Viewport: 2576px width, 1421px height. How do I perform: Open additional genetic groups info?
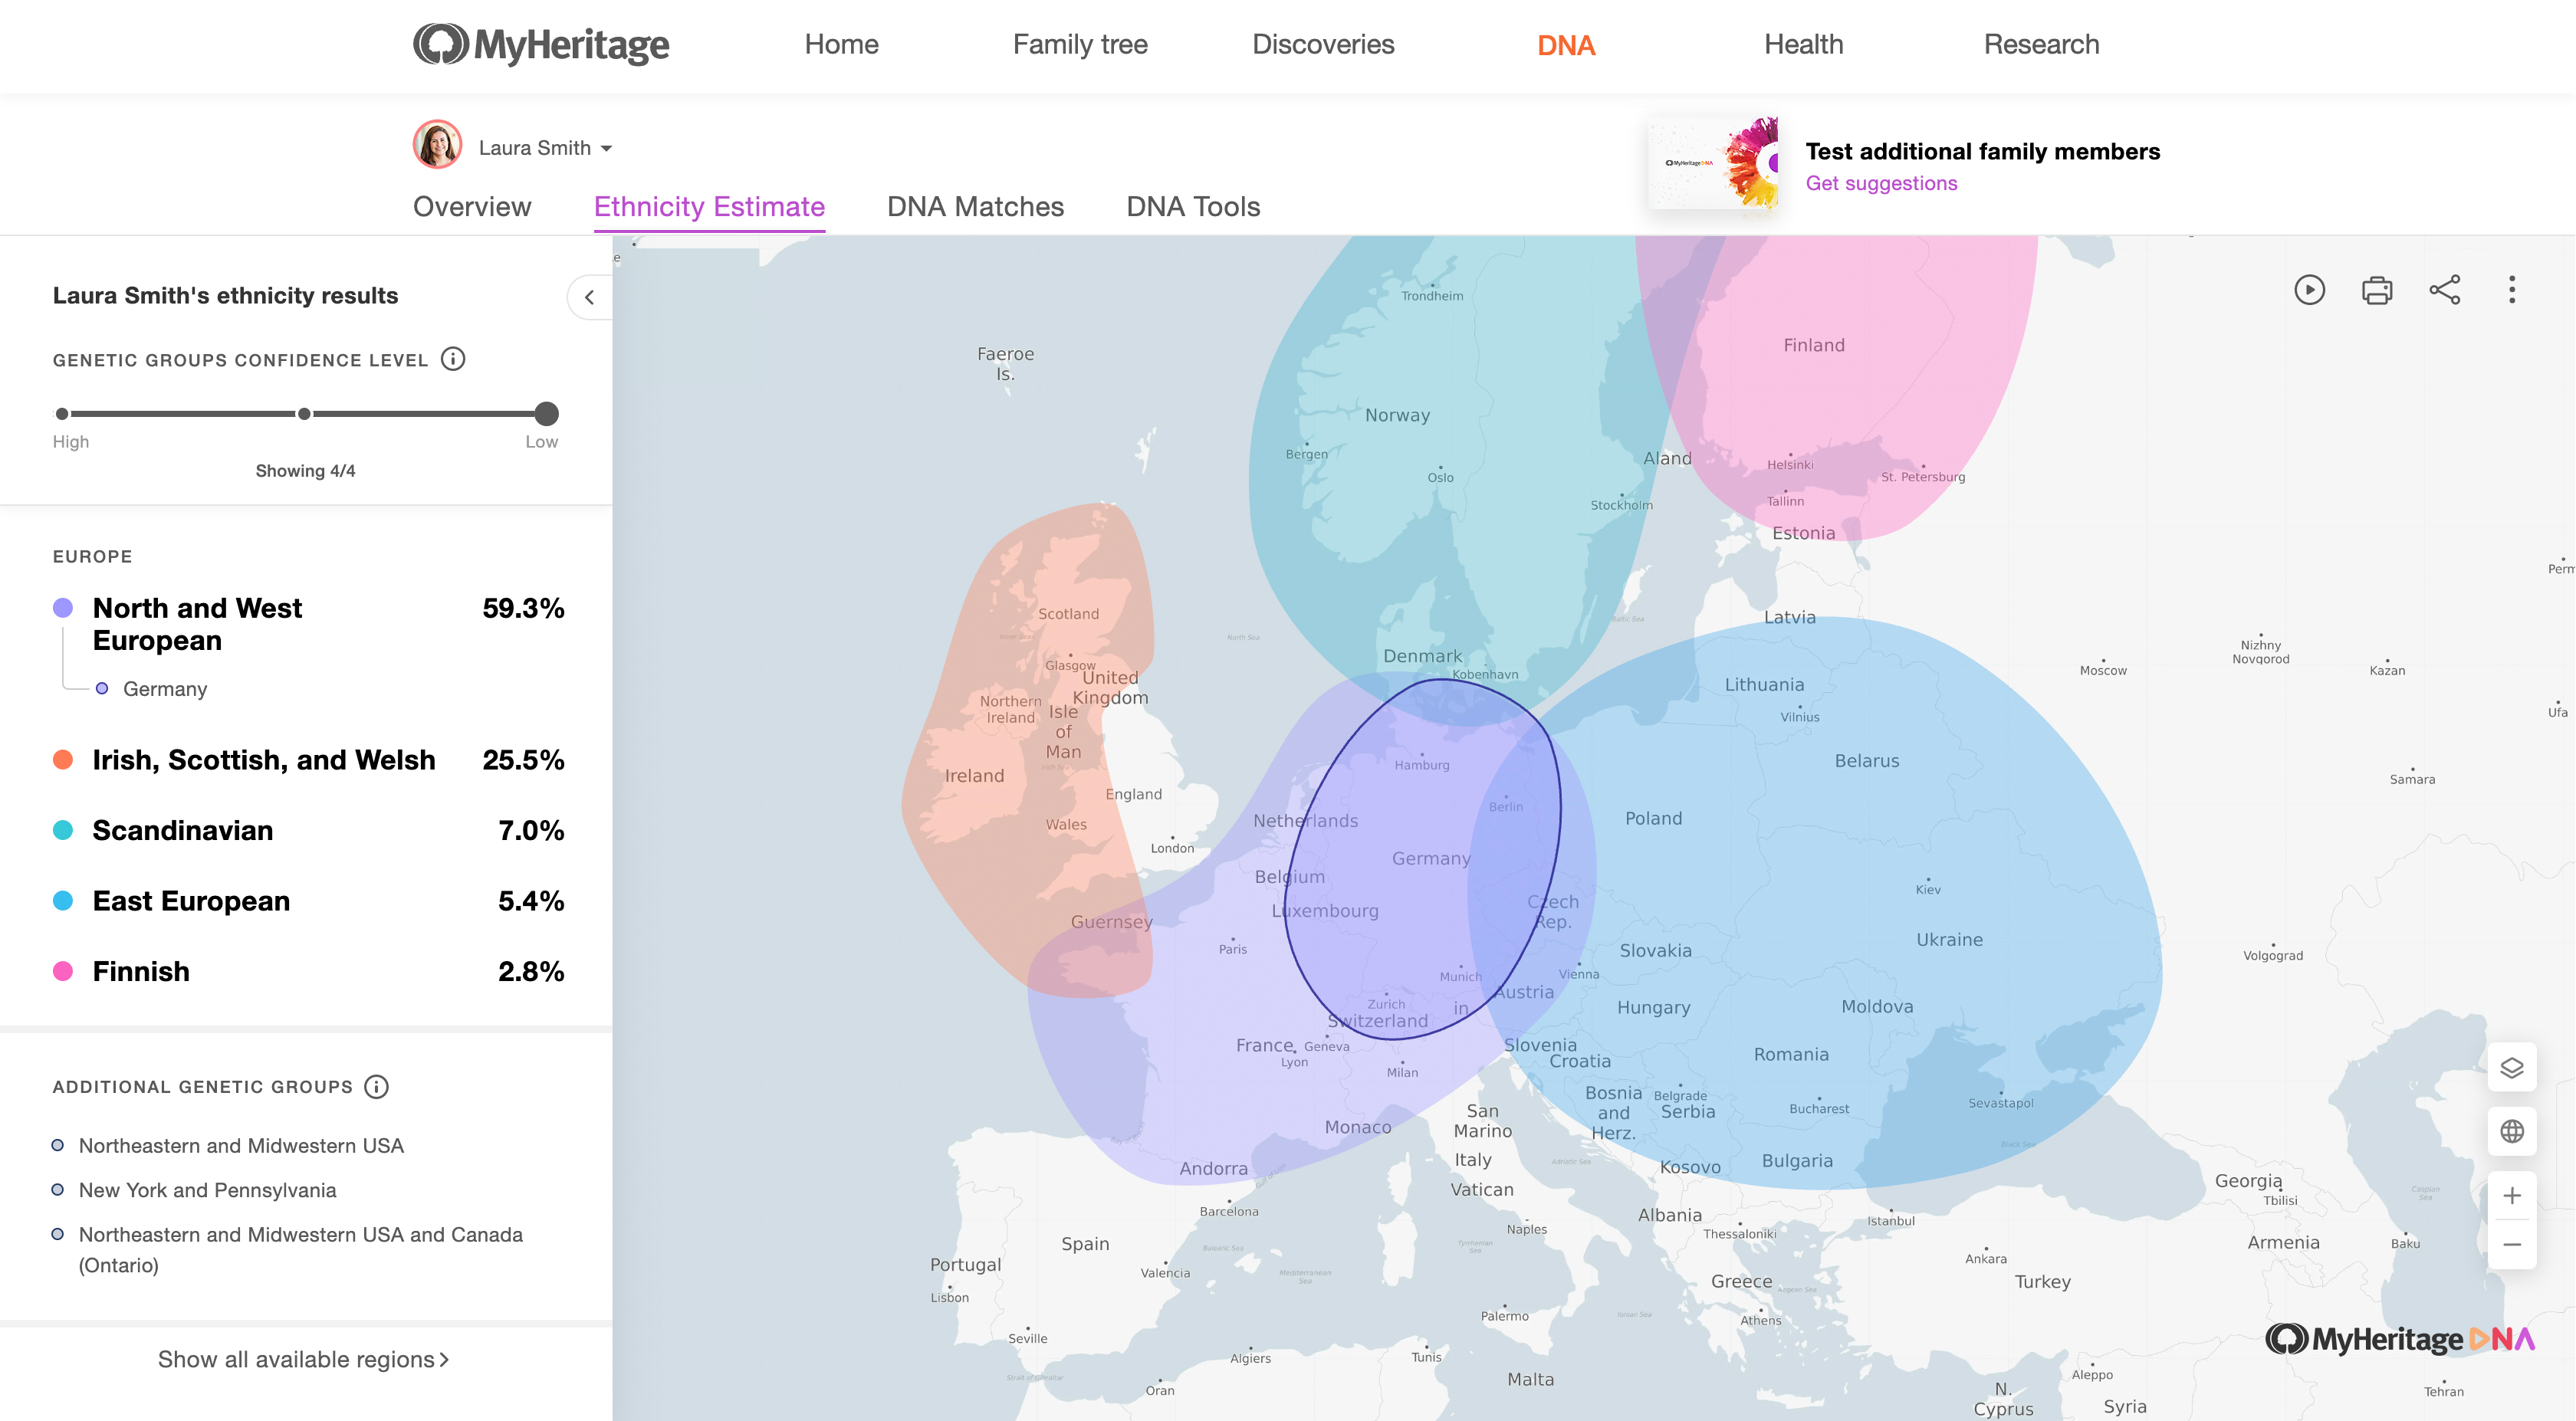(x=377, y=1087)
